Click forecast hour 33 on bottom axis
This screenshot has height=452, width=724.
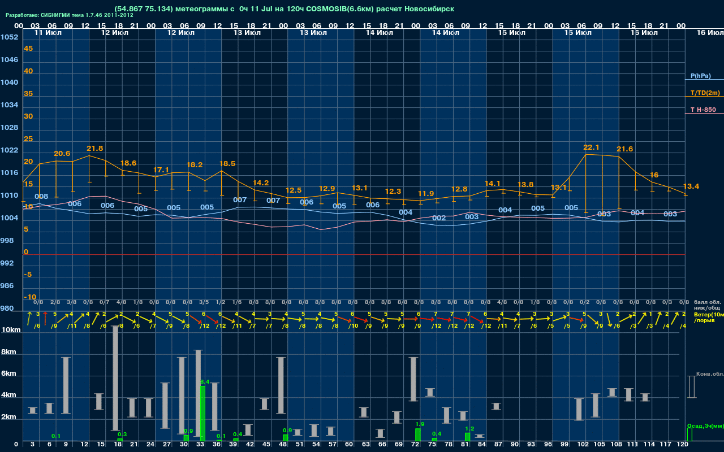point(200,445)
